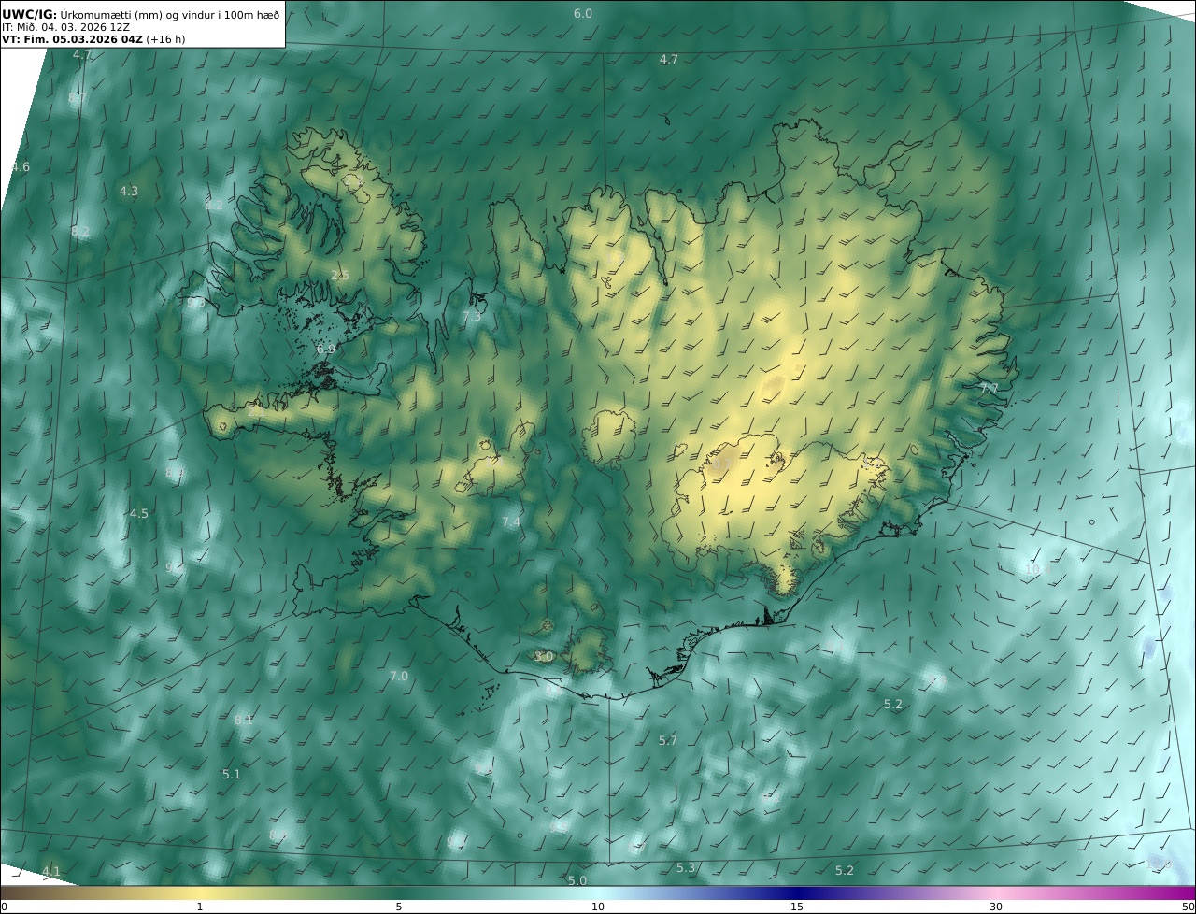The width and height of the screenshot is (1196, 914).
Task: Click the map value label 5.3
Action: click(686, 867)
